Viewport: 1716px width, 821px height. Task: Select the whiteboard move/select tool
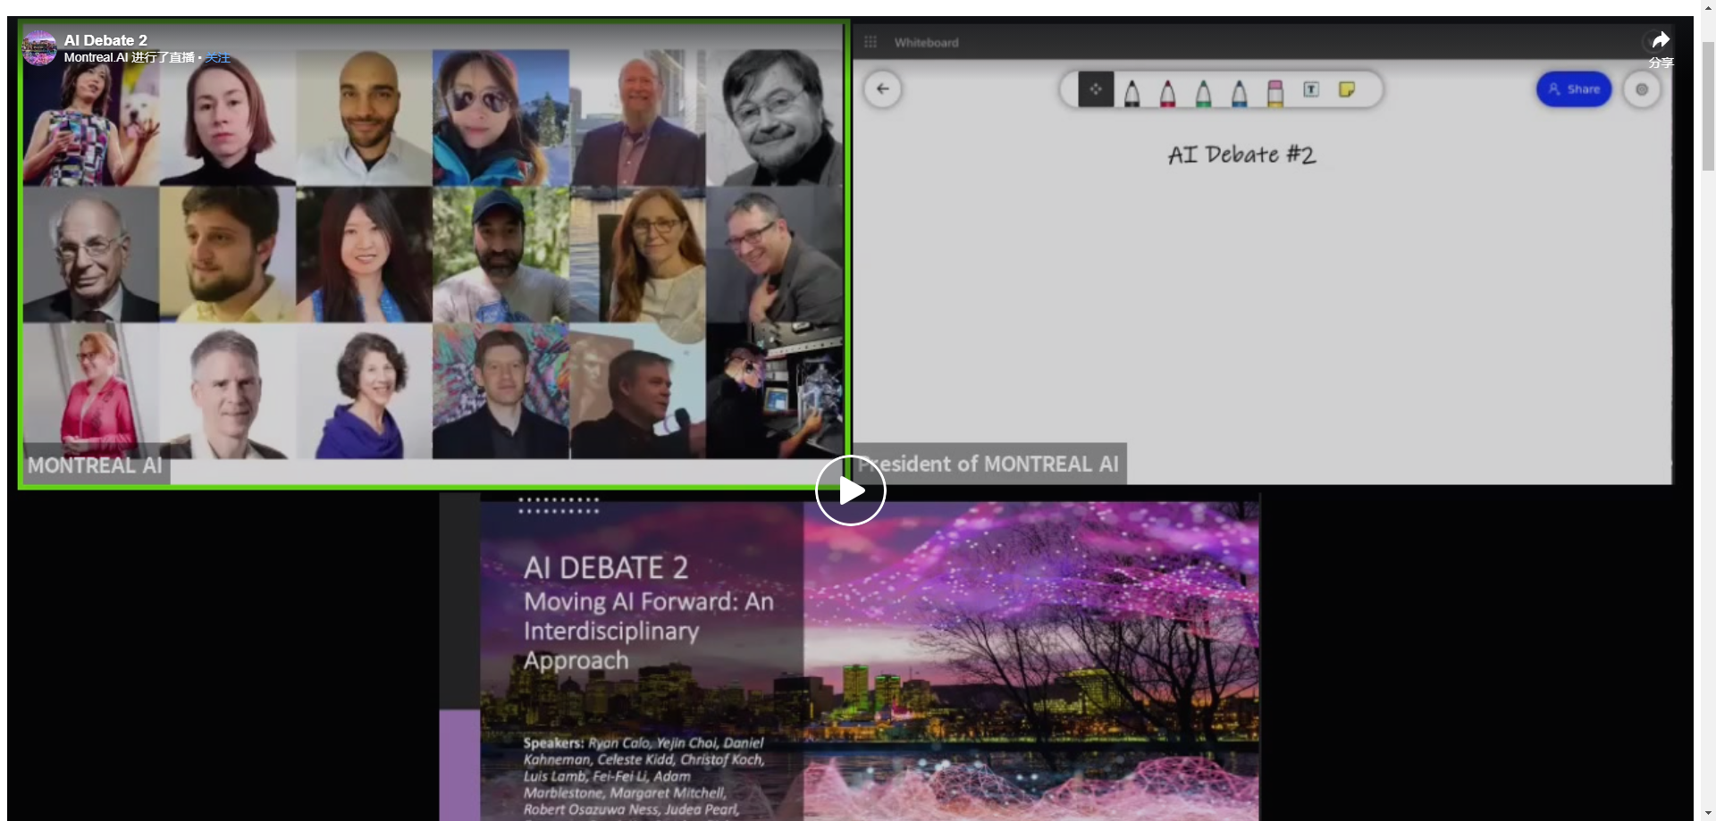(x=1096, y=89)
